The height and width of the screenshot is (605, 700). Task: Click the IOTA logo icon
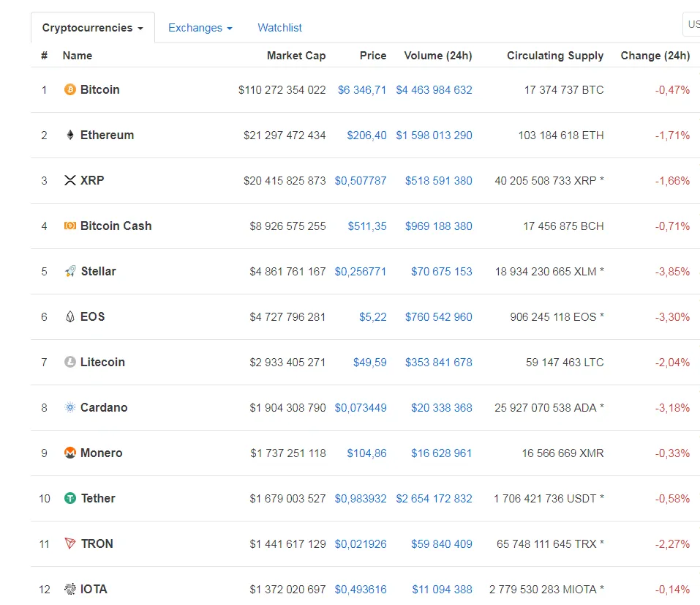tap(70, 589)
